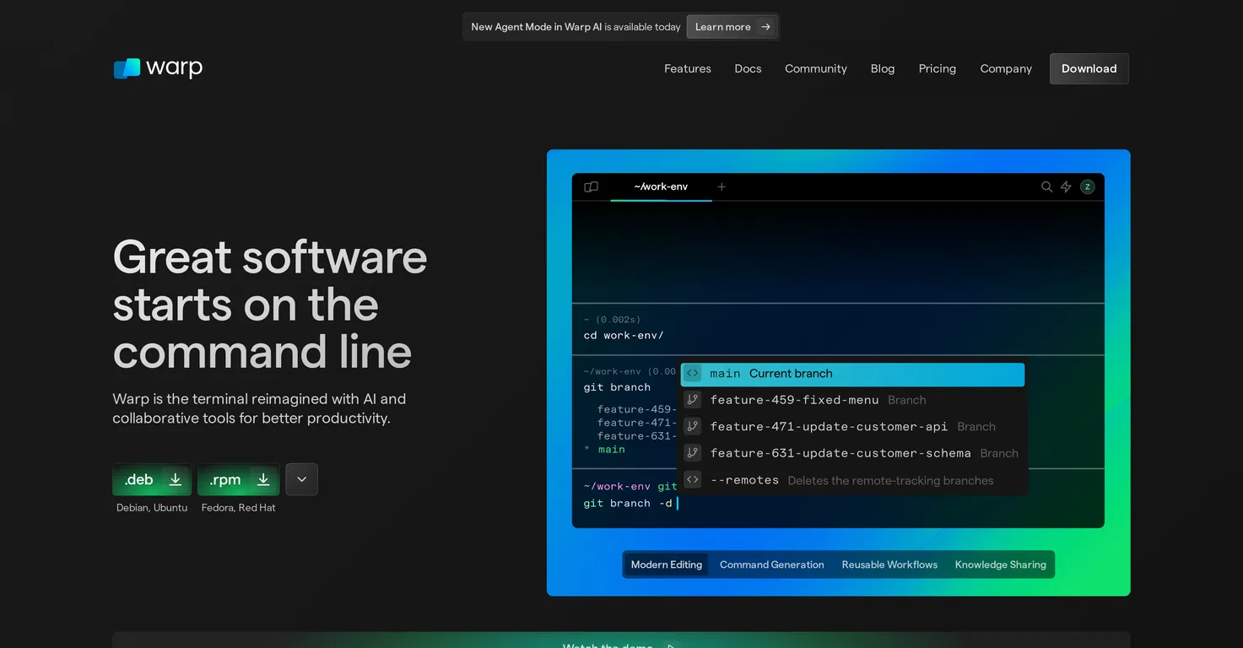
Task: Click the split pane icon in terminal tab bar
Action: (x=592, y=186)
